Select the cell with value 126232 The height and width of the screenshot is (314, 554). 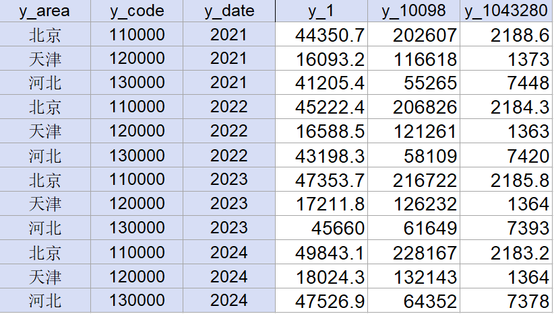414,204
